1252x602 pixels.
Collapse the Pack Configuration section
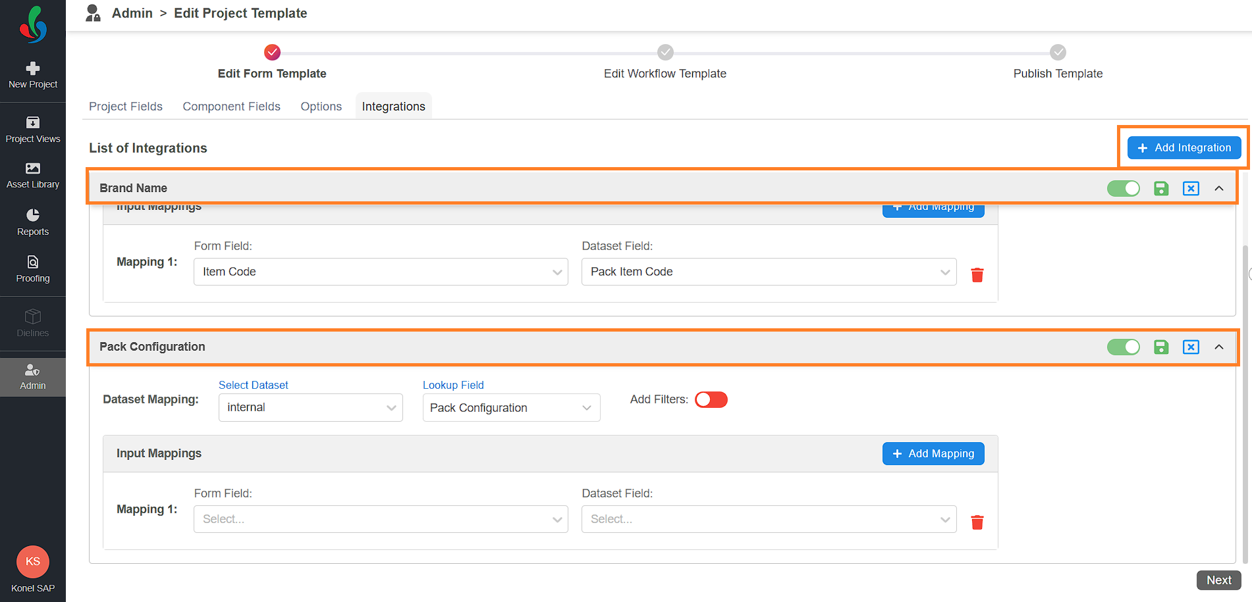(x=1219, y=347)
